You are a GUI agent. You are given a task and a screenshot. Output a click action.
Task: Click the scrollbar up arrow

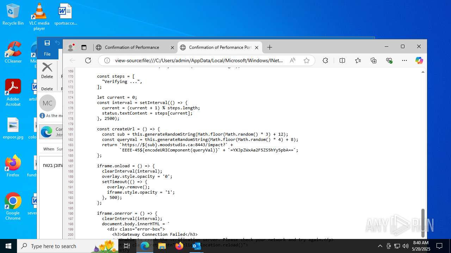[423, 72]
